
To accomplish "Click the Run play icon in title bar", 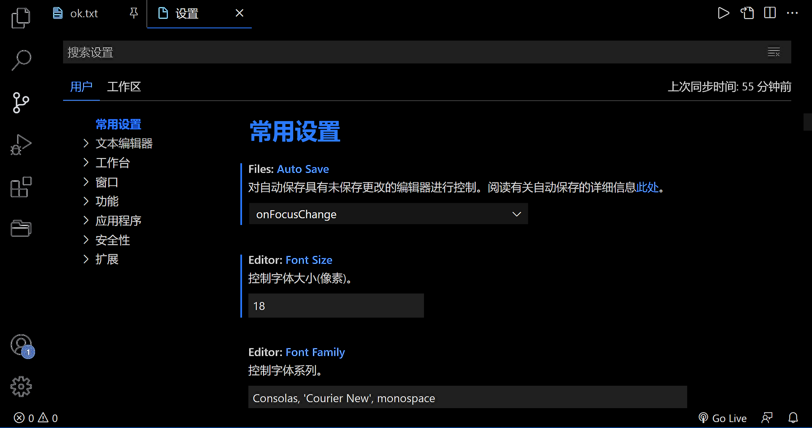I will [724, 13].
